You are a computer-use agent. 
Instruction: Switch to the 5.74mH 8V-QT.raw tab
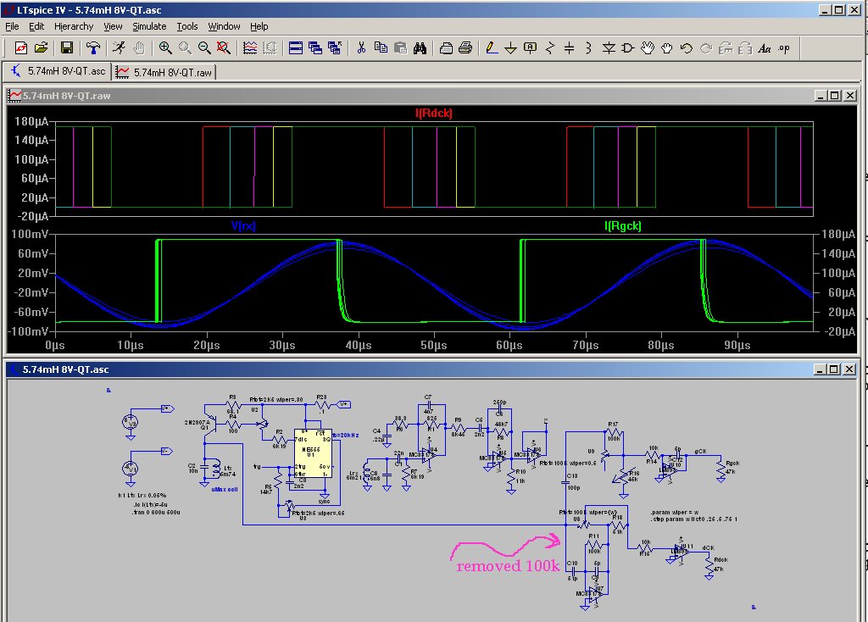164,72
